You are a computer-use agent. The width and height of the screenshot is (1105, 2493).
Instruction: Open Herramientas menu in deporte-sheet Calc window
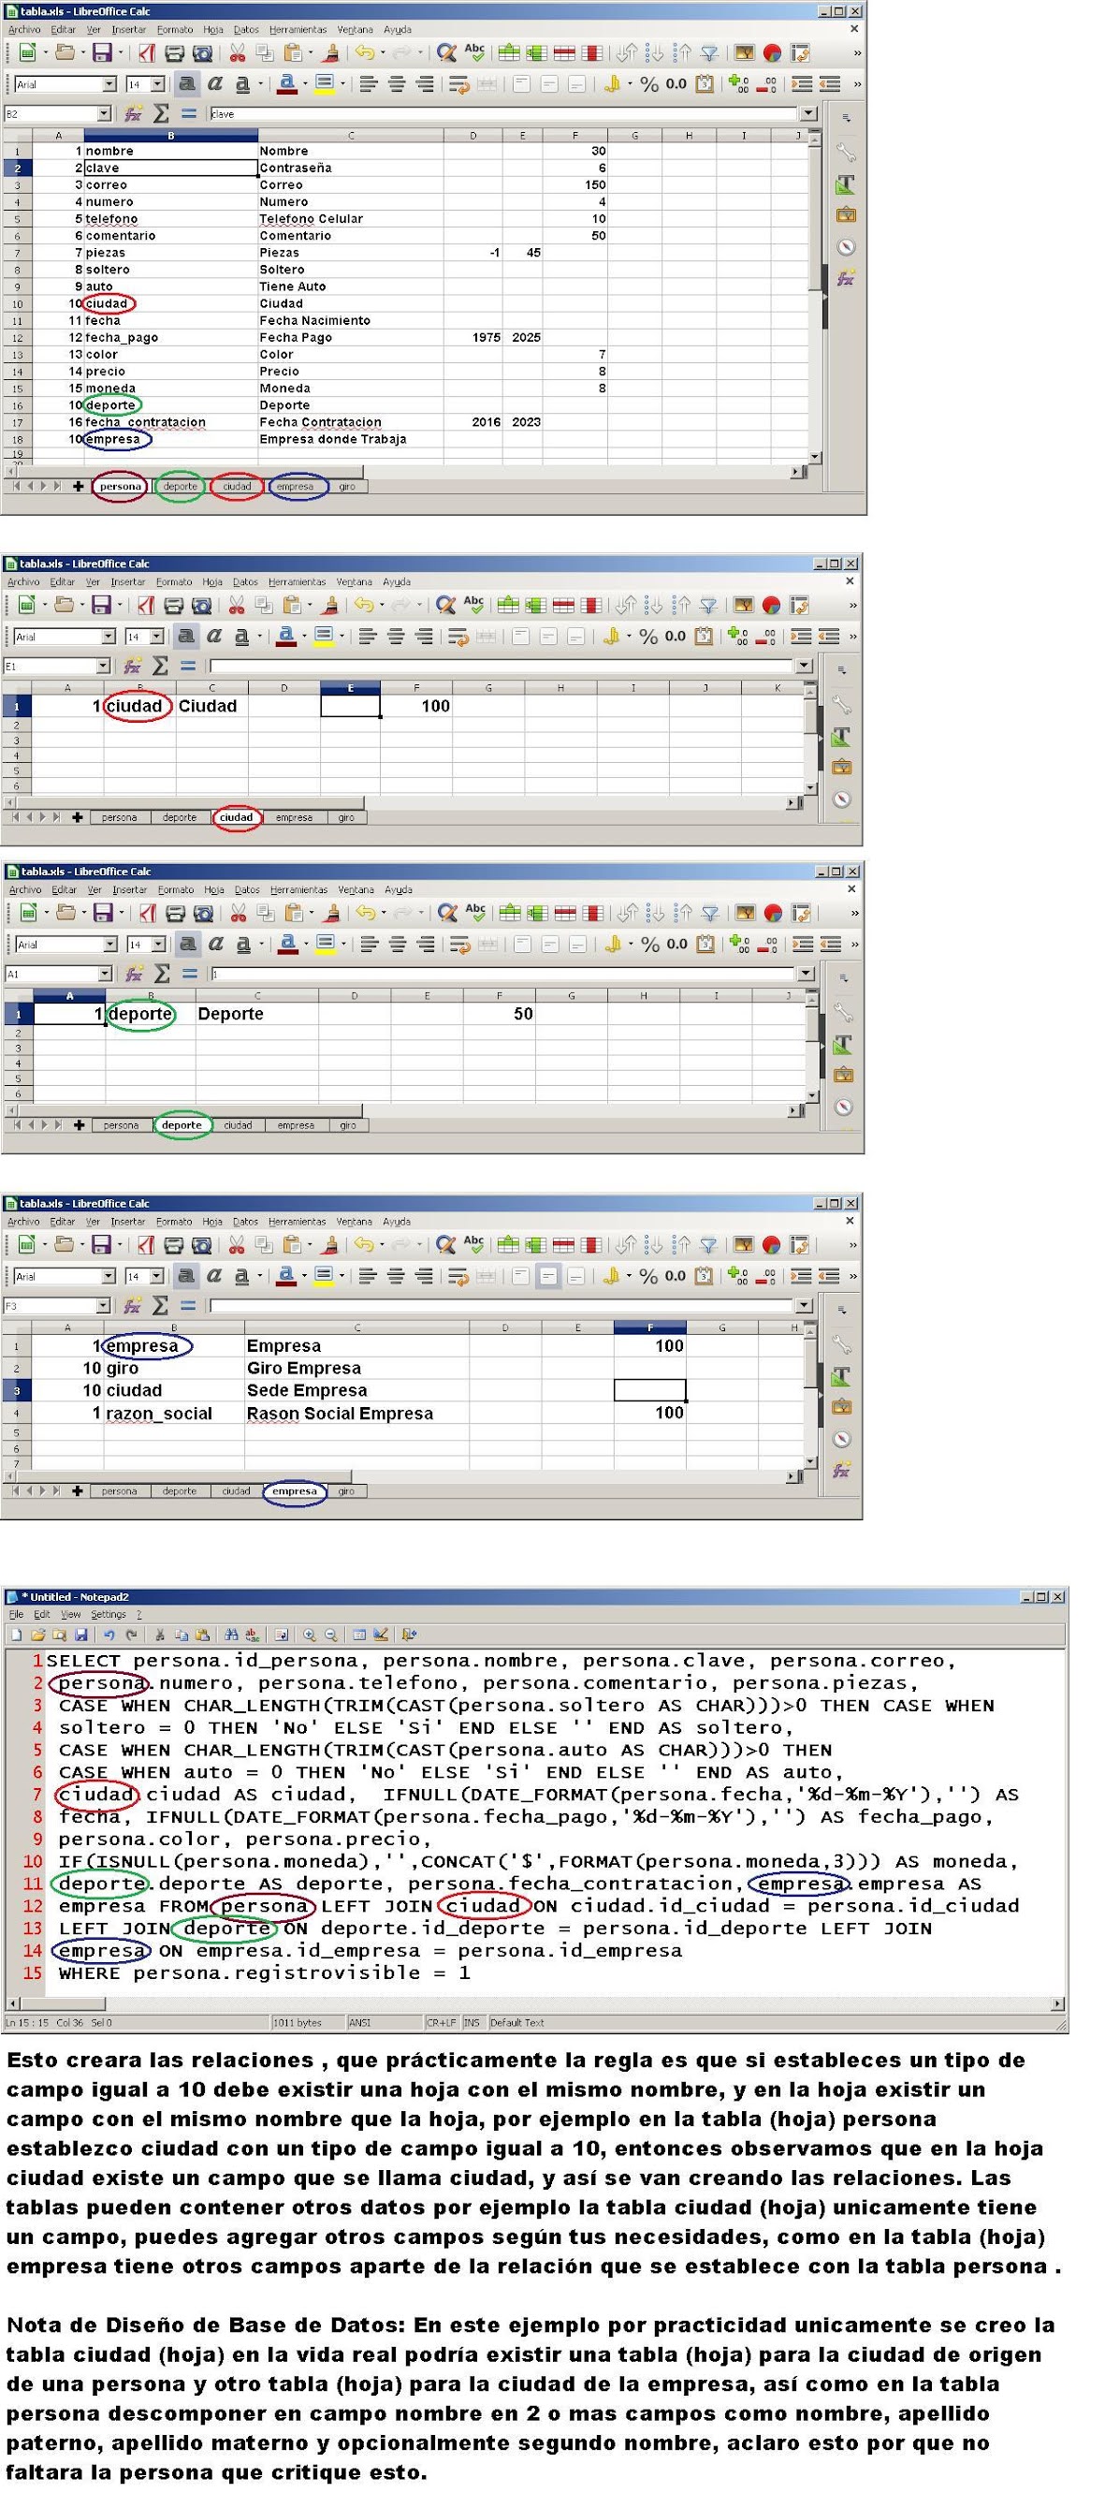(299, 889)
